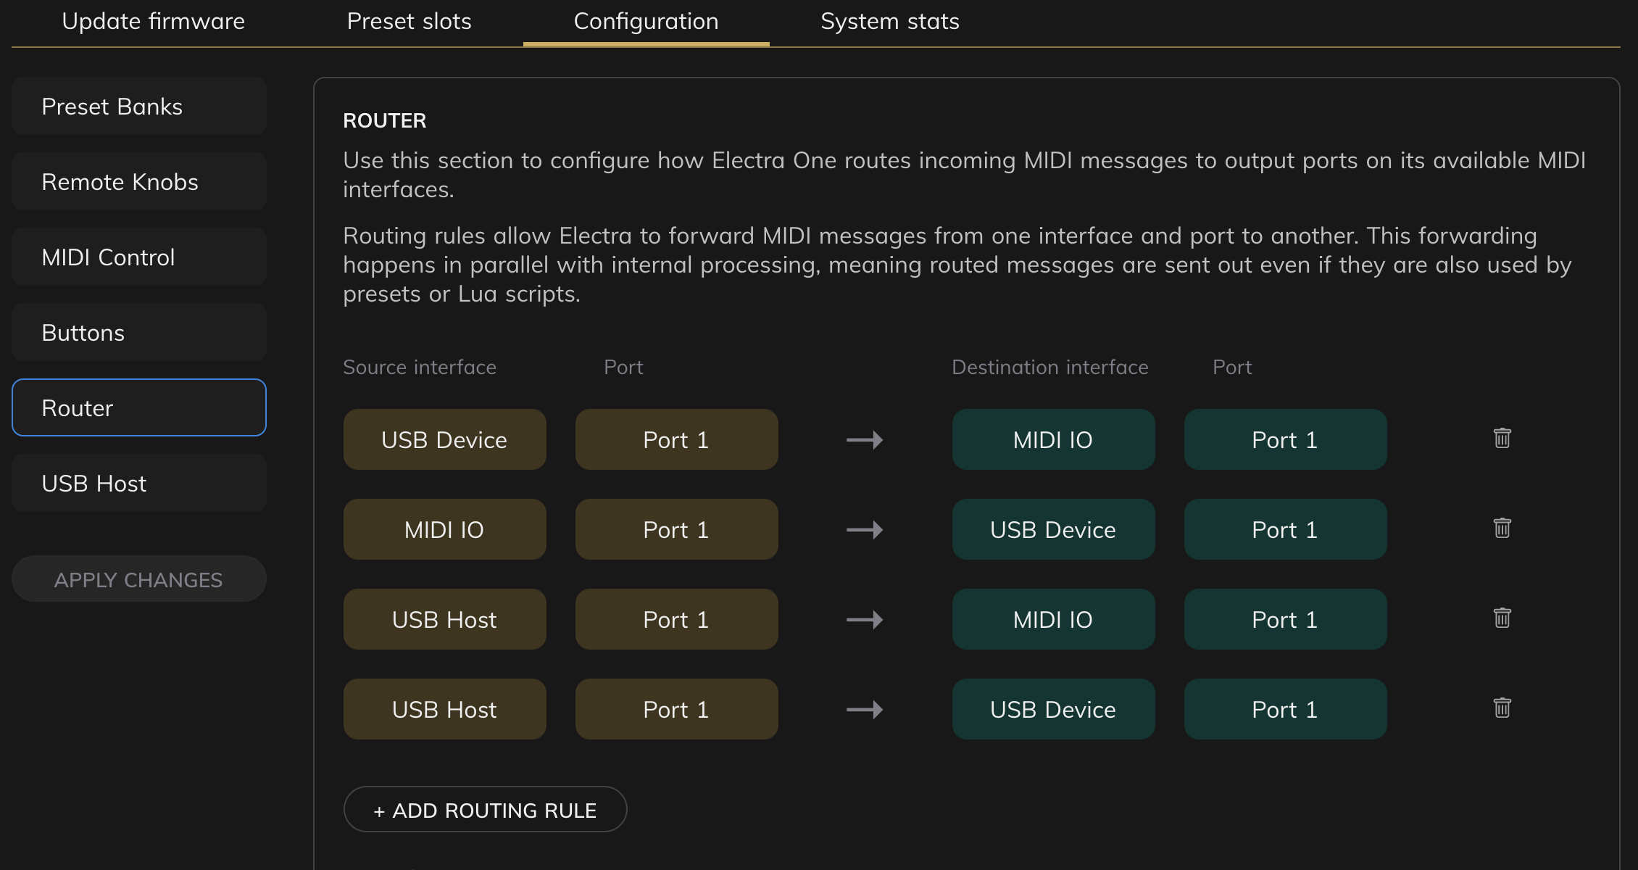Show the MIDI Control settings

(139, 257)
